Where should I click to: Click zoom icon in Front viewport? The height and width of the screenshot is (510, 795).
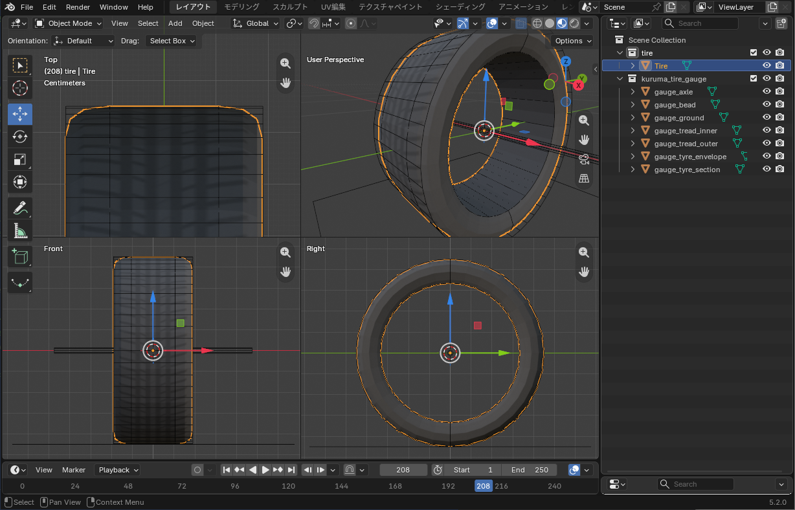(x=286, y=252)
